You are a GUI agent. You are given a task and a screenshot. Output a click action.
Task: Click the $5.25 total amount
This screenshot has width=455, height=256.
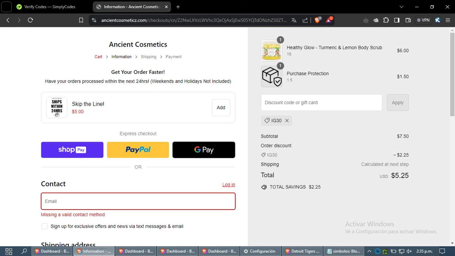coord(400,176)
